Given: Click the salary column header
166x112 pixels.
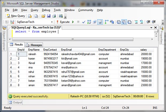Looking at the screenshot, I should coord(146,50).
